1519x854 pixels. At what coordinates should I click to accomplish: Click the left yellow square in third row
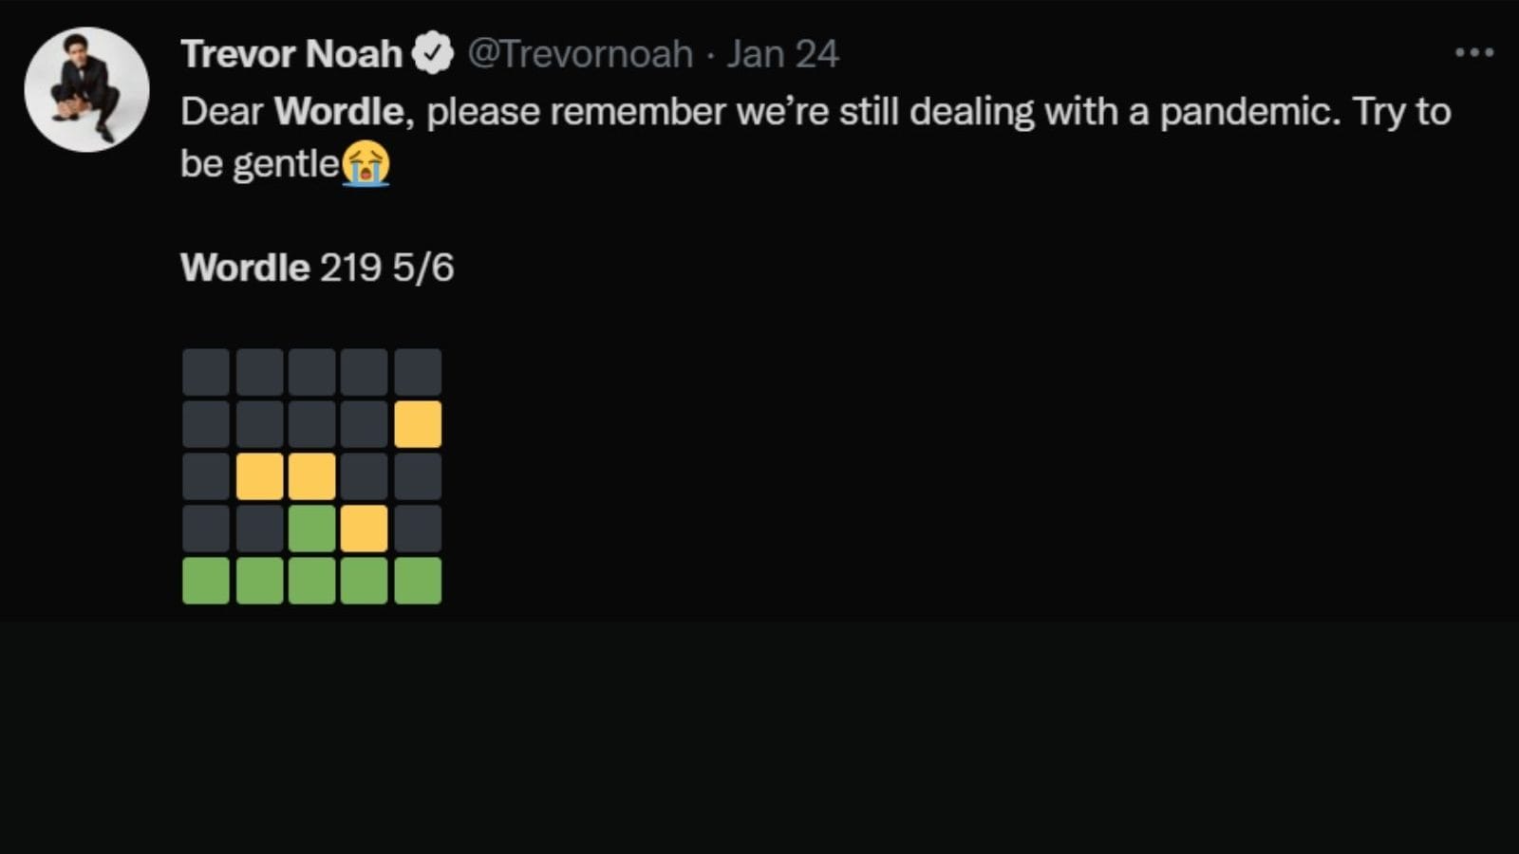(259, 476)
